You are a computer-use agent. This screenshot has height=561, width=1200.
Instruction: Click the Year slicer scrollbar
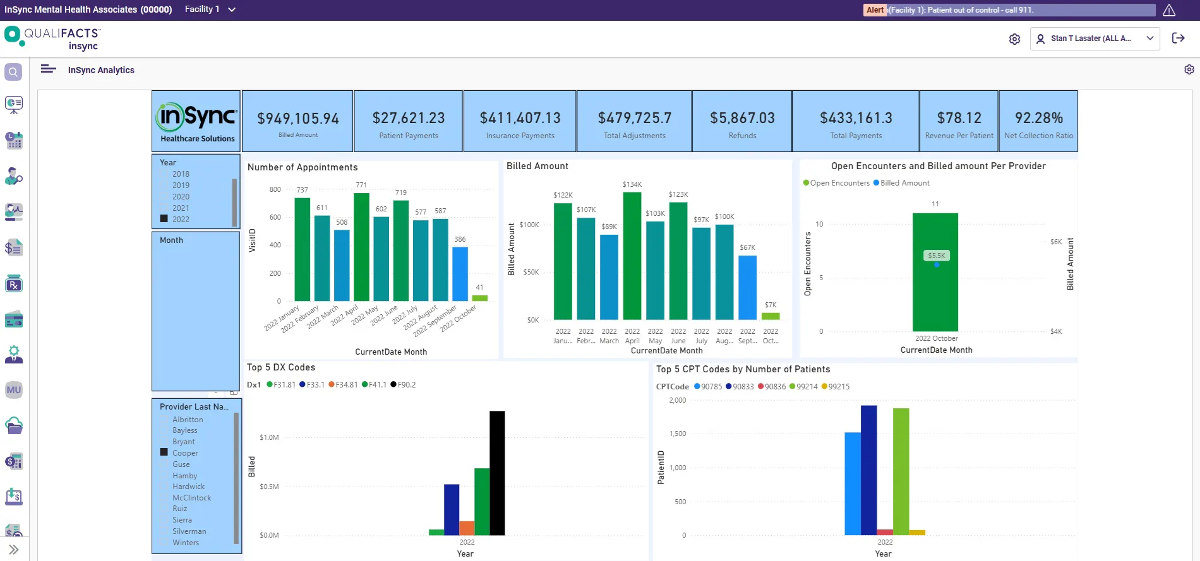click(235, 202)
